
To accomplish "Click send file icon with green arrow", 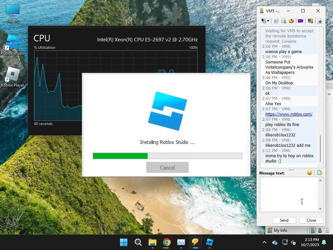I will coord(320,21).
